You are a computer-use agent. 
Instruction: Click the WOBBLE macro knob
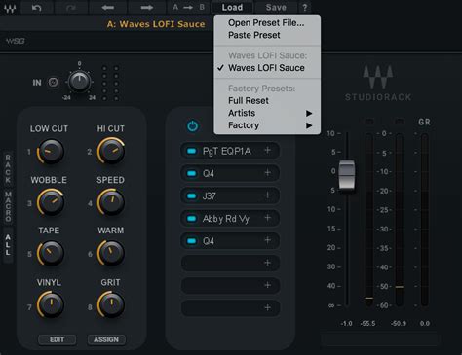(51, 202)
